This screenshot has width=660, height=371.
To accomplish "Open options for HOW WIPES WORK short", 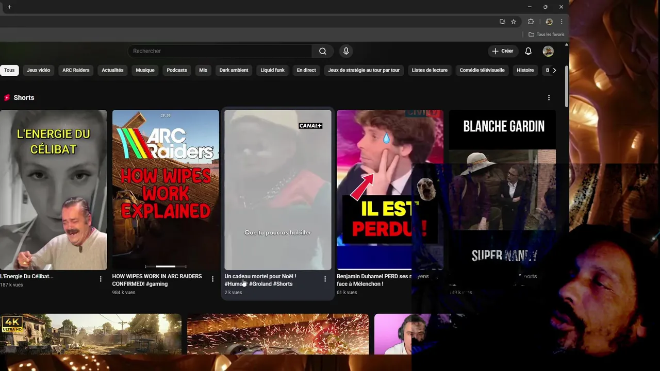I will pos(212,279).
